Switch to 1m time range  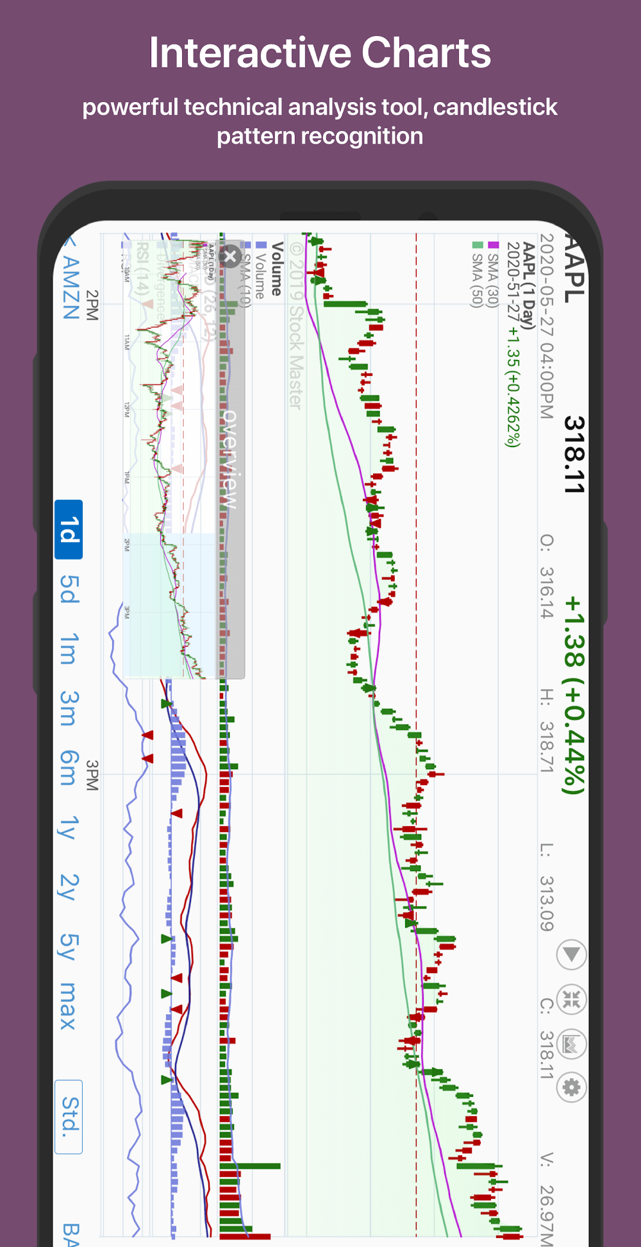point(69,649)
